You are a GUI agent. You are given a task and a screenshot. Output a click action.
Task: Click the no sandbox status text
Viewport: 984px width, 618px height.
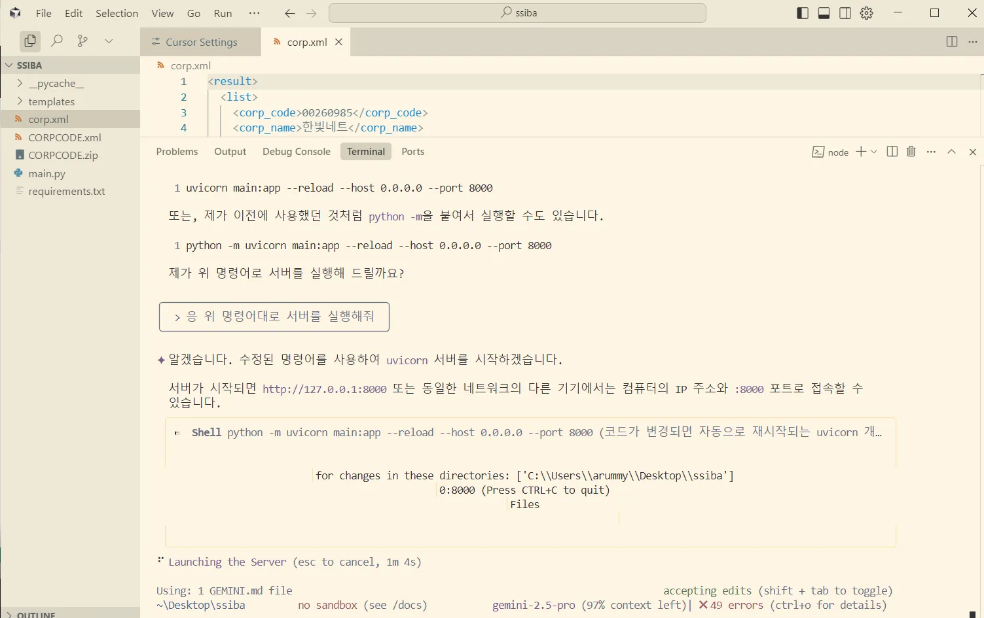(x=327, y=606)
